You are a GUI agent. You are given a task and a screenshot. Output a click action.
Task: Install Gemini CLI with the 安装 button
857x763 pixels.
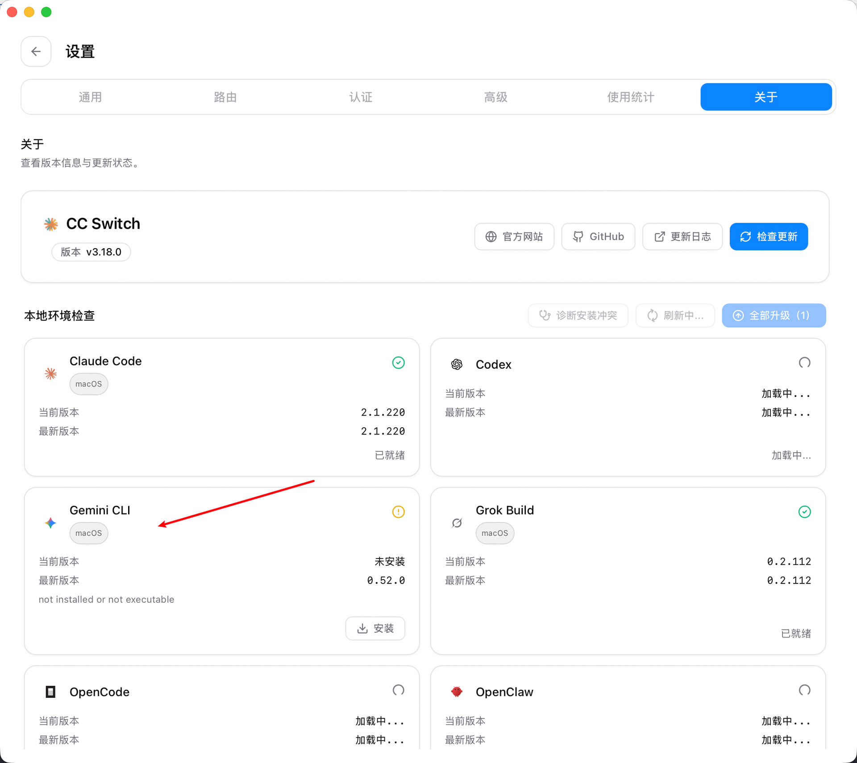point(375,629)
